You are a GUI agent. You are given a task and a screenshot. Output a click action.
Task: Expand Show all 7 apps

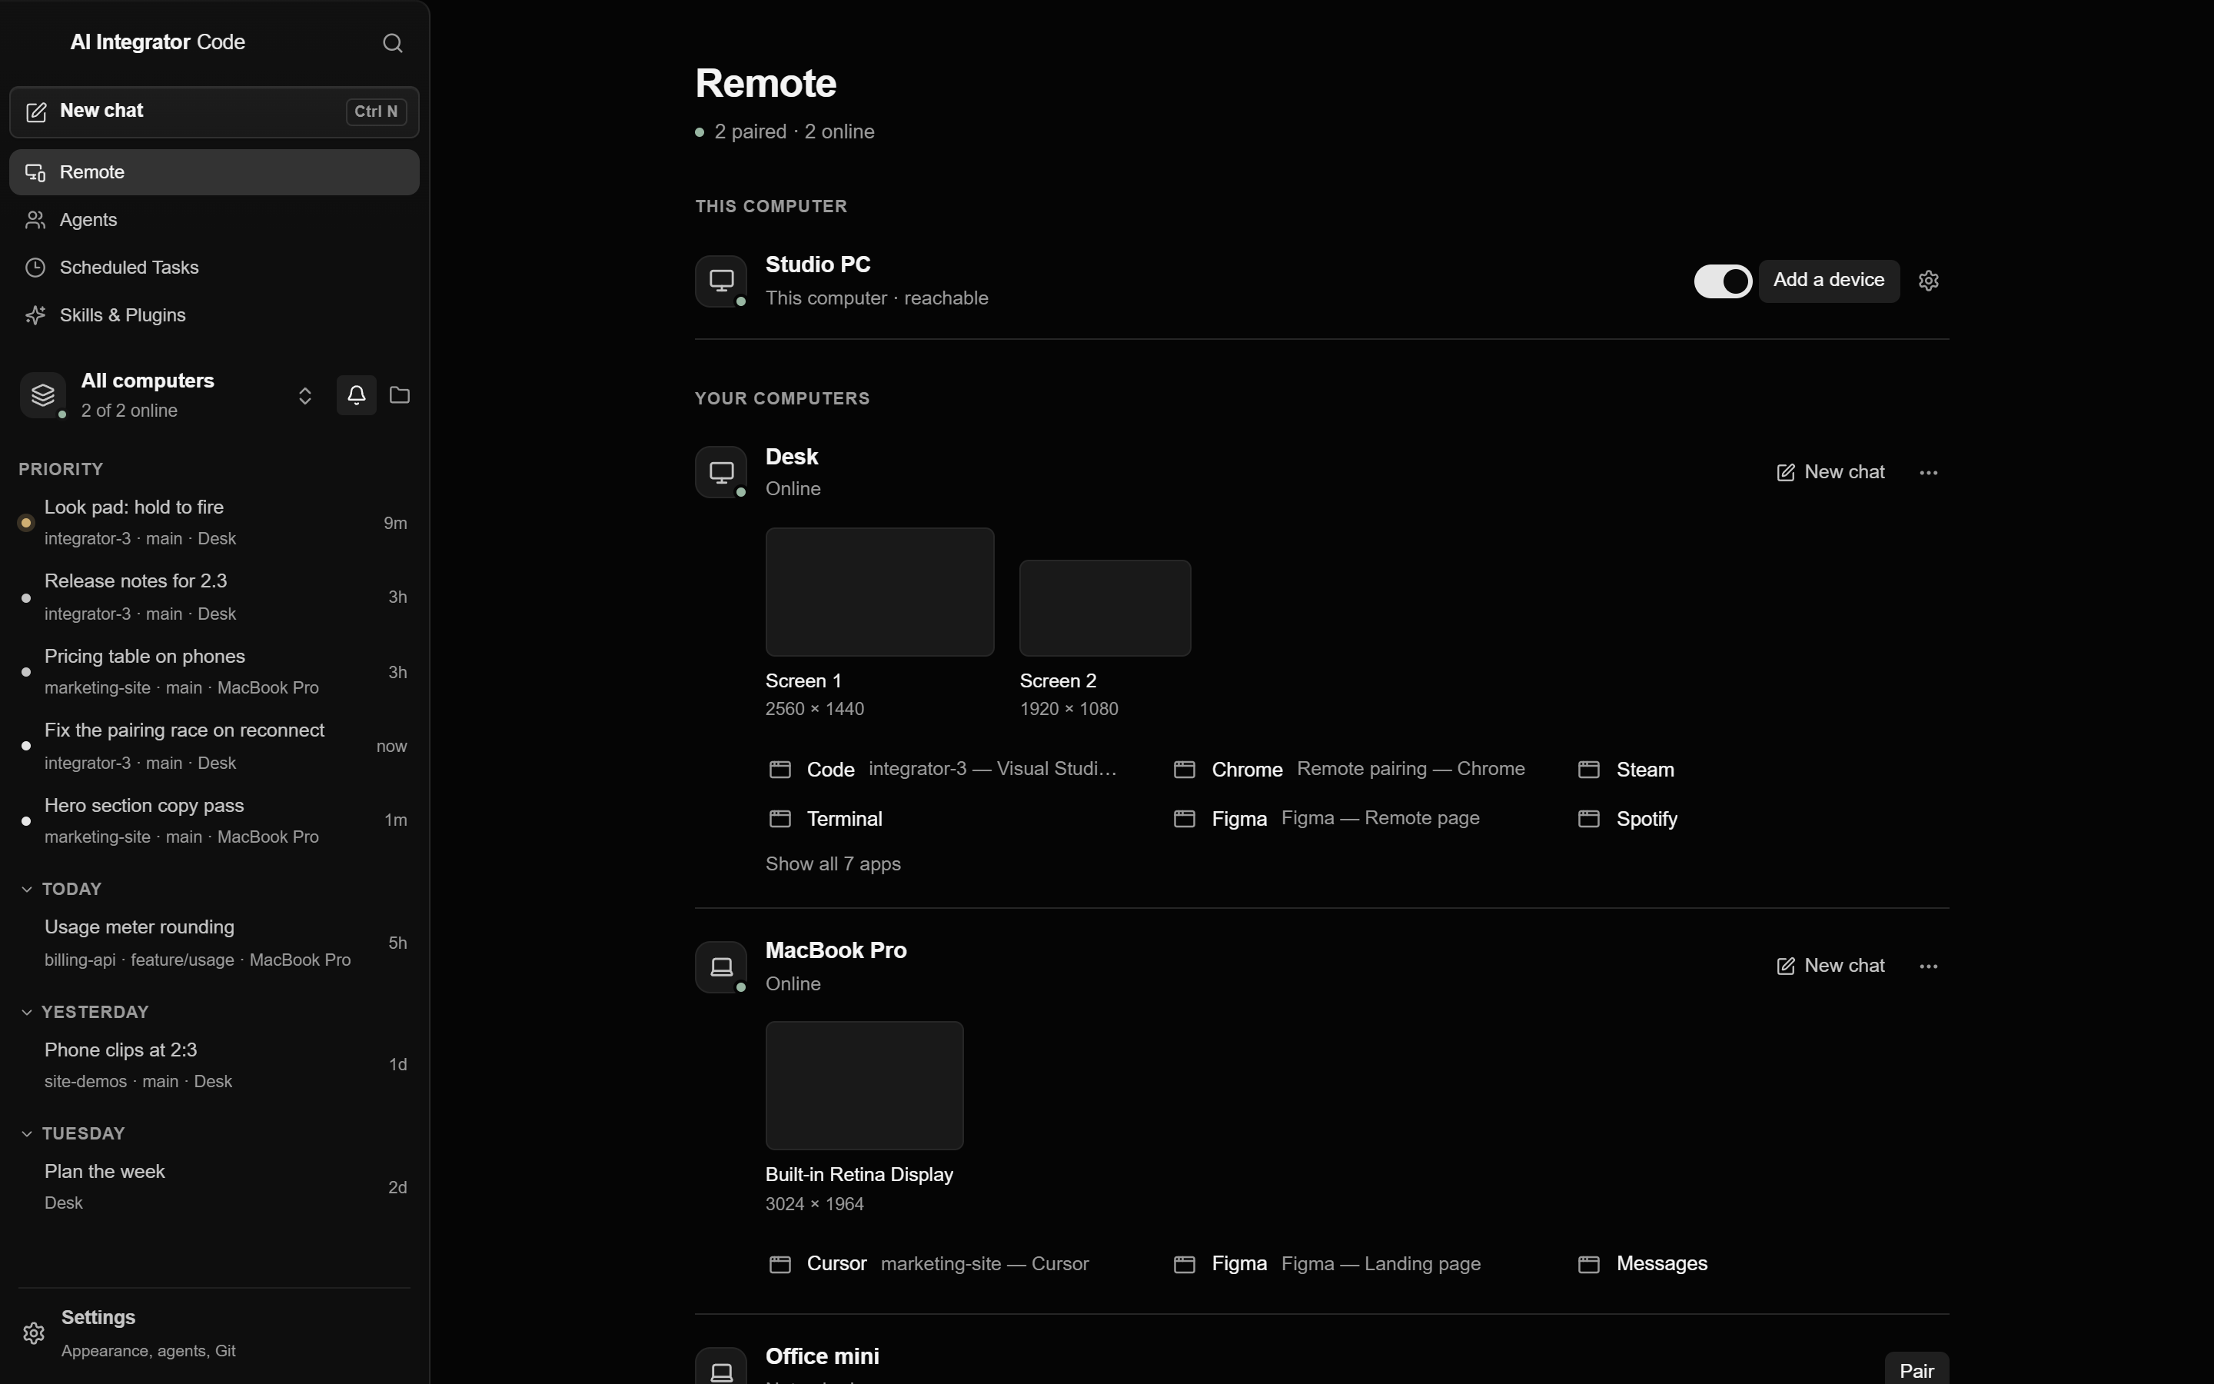click(x=833, y=864)
